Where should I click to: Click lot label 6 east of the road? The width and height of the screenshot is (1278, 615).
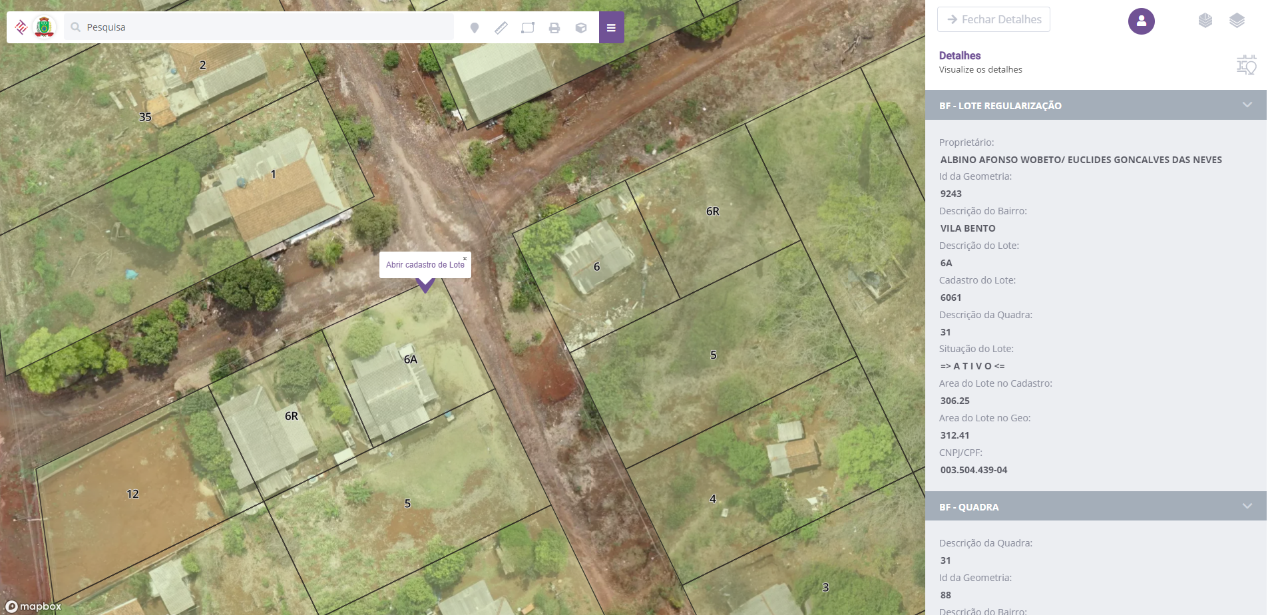coord(596,267)
